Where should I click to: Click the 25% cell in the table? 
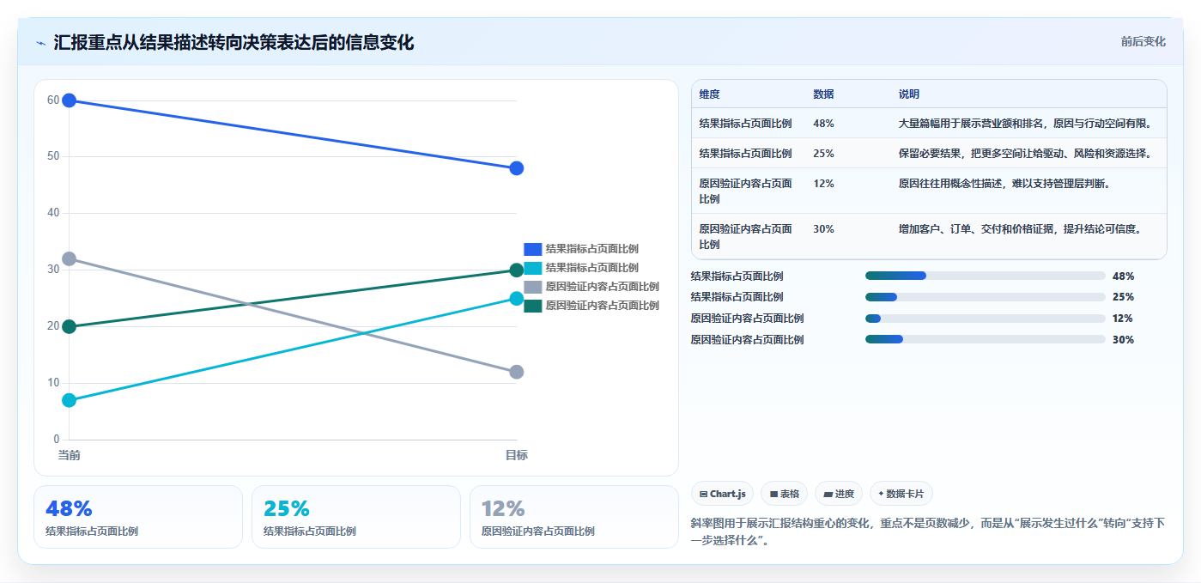(x=823, y=154)
